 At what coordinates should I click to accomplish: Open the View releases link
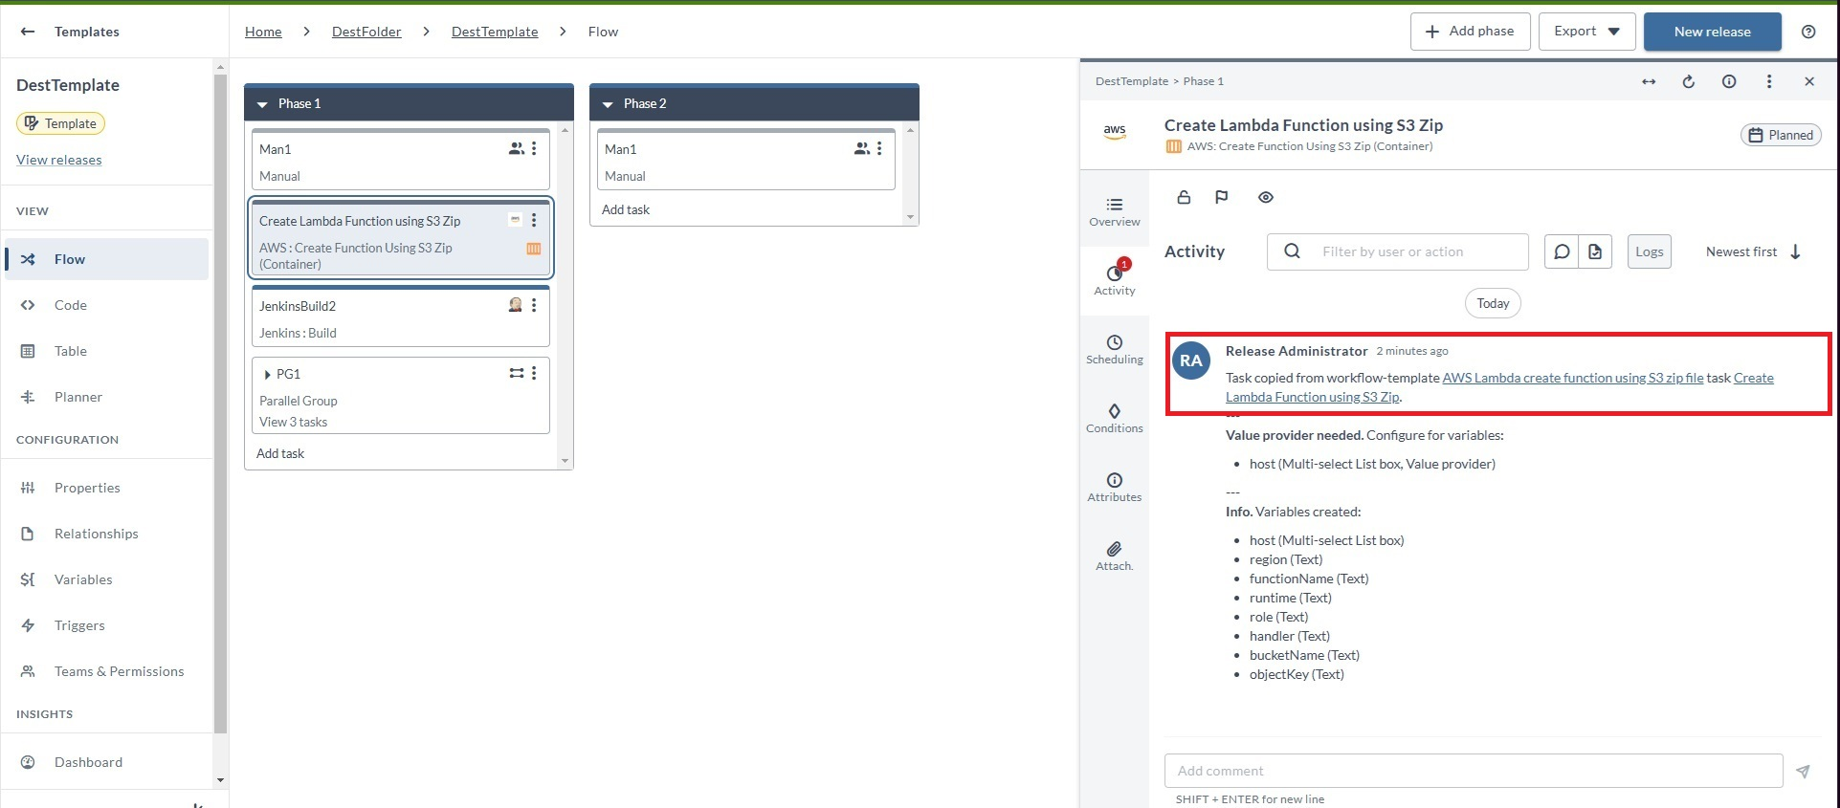pos(59,160)
